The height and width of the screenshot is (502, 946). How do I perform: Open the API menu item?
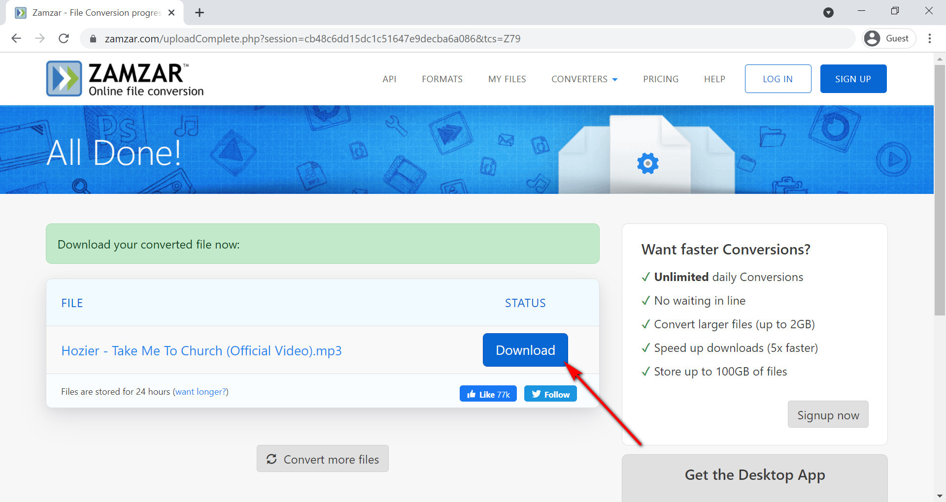[x=389, y=79]
